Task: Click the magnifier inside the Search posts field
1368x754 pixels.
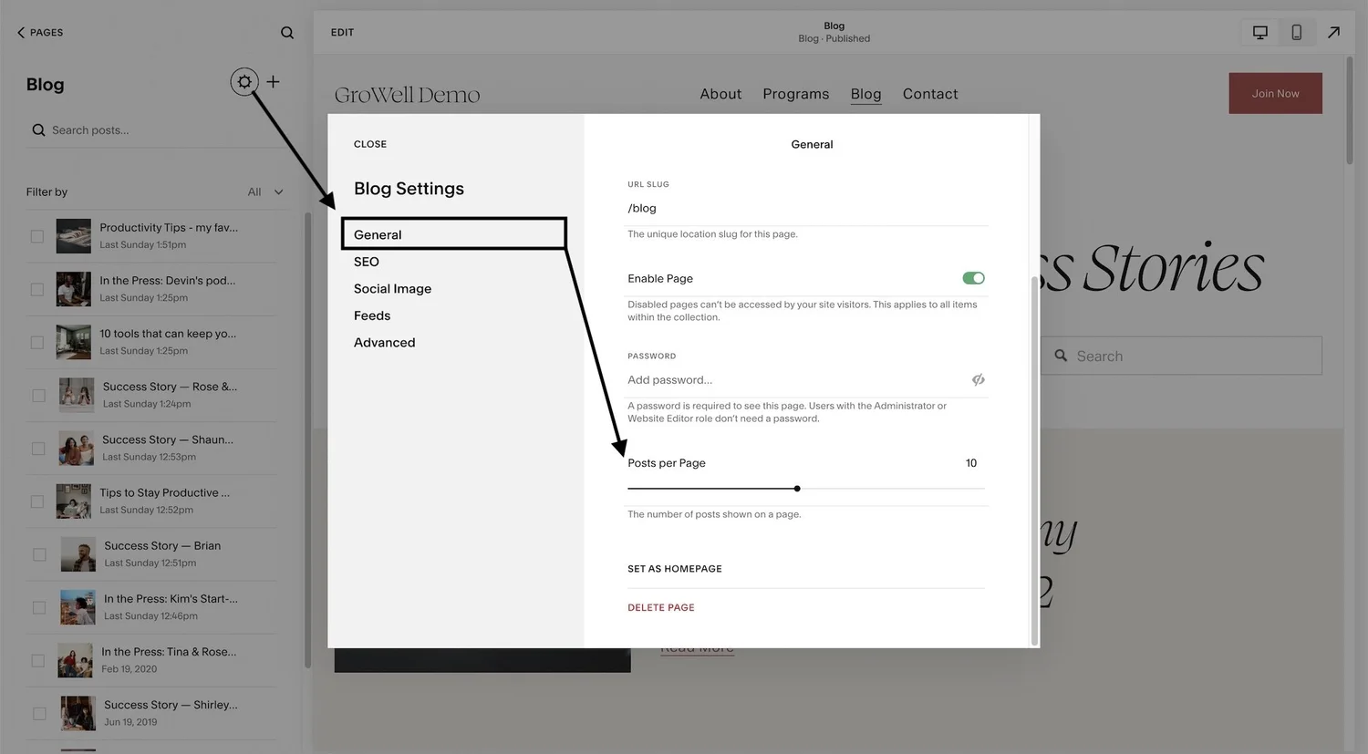Action: point(38,129)
